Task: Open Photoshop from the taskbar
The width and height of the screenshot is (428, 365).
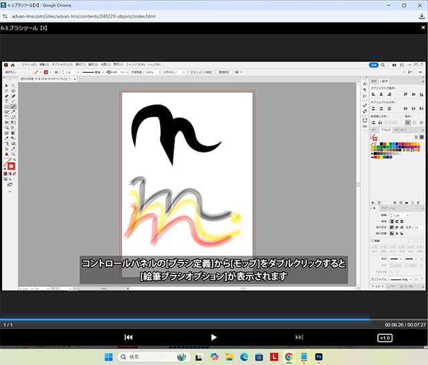Action: [319, 357]
